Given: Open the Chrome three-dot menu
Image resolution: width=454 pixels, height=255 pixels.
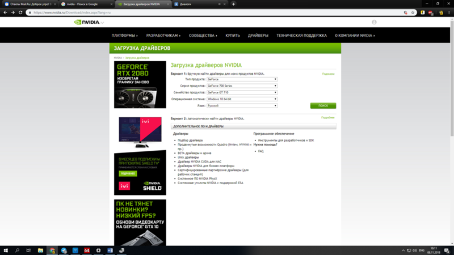Looking at the screenshot, I should pos(449,12).
